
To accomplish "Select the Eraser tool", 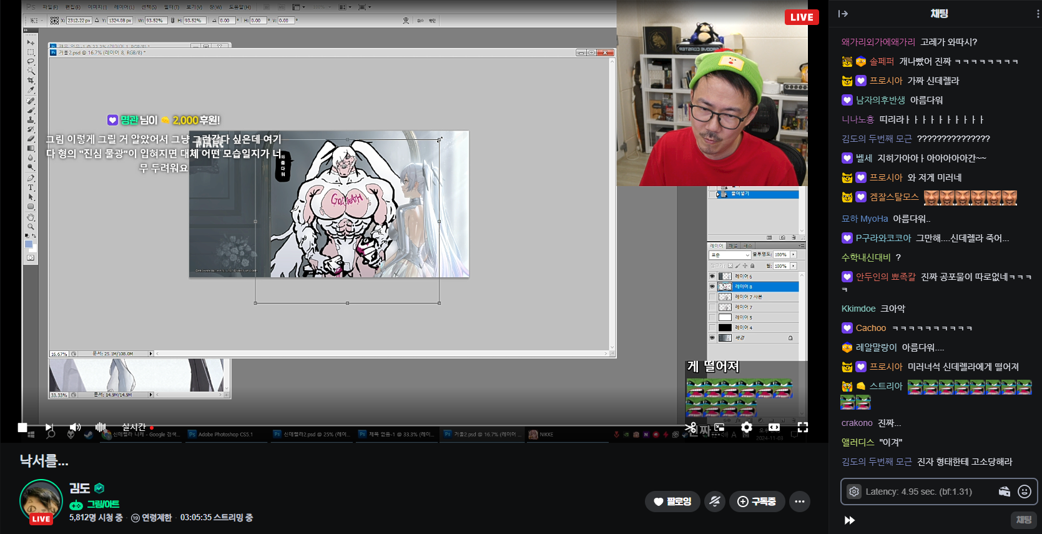I will [x=31, y=139].
